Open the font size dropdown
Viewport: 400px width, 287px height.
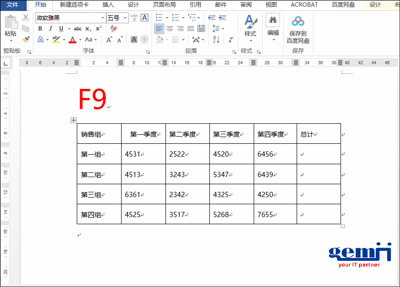(x=125, y=18)
